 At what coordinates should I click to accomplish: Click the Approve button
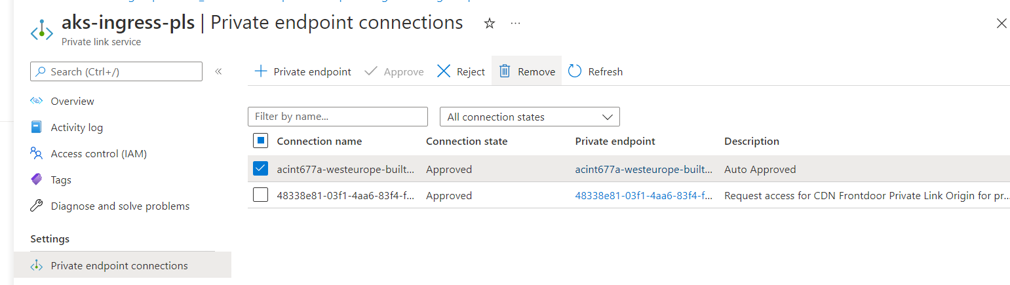[x=393, y=71]
